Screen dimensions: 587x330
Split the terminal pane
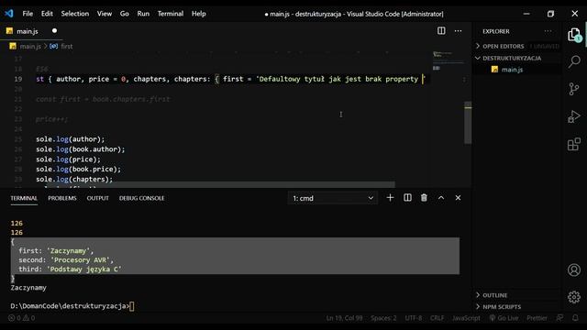click(x=407, y=198)
